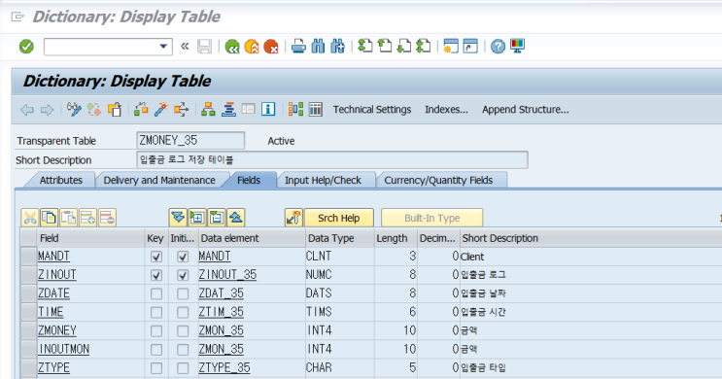Screen dimensions: 722x379
Task: Click the Contents table grid icon
Action: point(316,109)
